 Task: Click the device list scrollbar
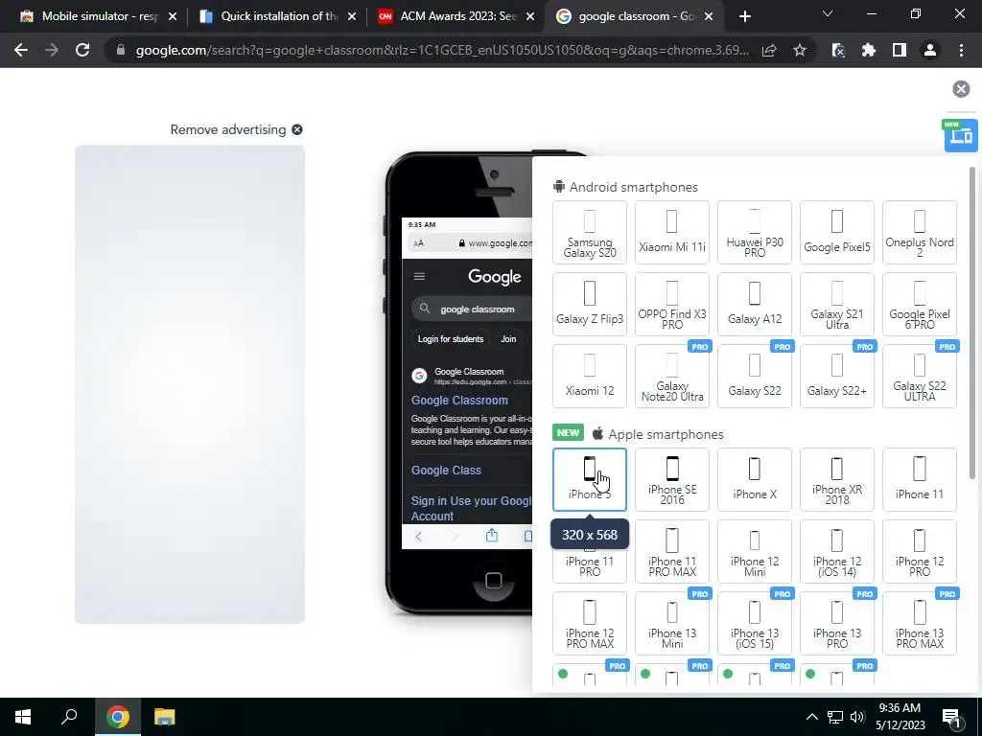(x=972, y=323)
